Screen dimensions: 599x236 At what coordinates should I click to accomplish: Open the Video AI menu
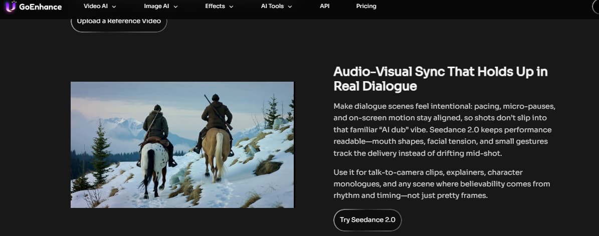point(95,7)
